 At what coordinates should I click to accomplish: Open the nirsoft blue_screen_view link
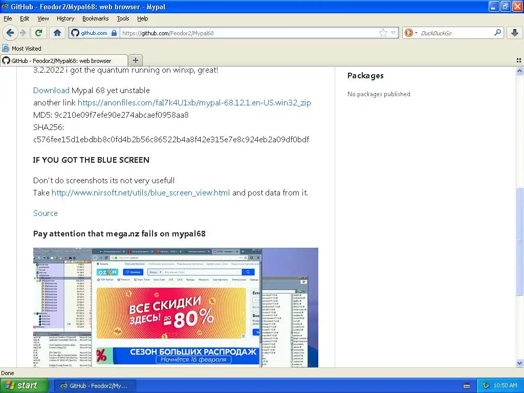coord(141,193)
